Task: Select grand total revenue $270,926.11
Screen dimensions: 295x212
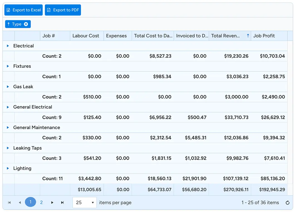Action: coord(236,190)
